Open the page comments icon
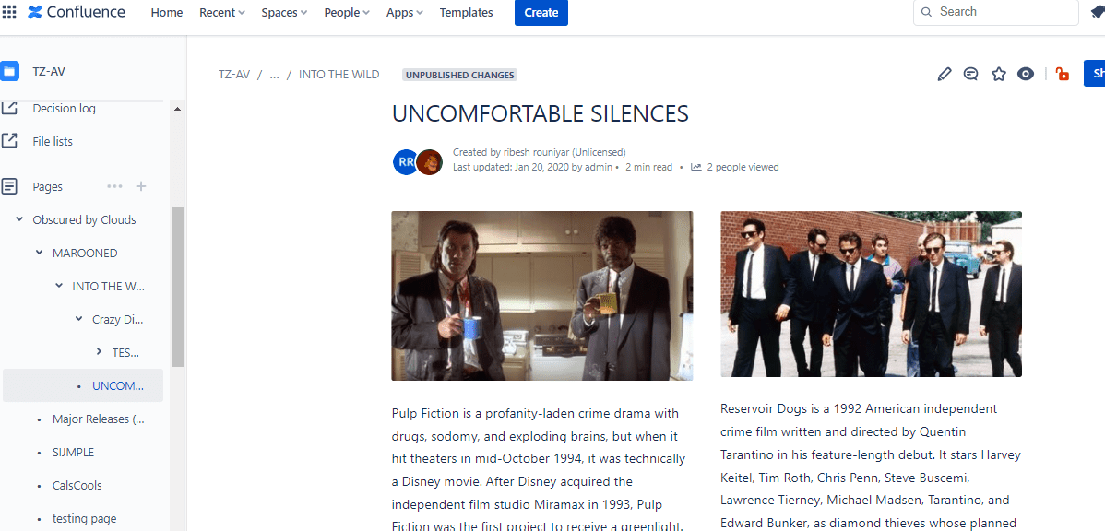 tap(970, 75)
